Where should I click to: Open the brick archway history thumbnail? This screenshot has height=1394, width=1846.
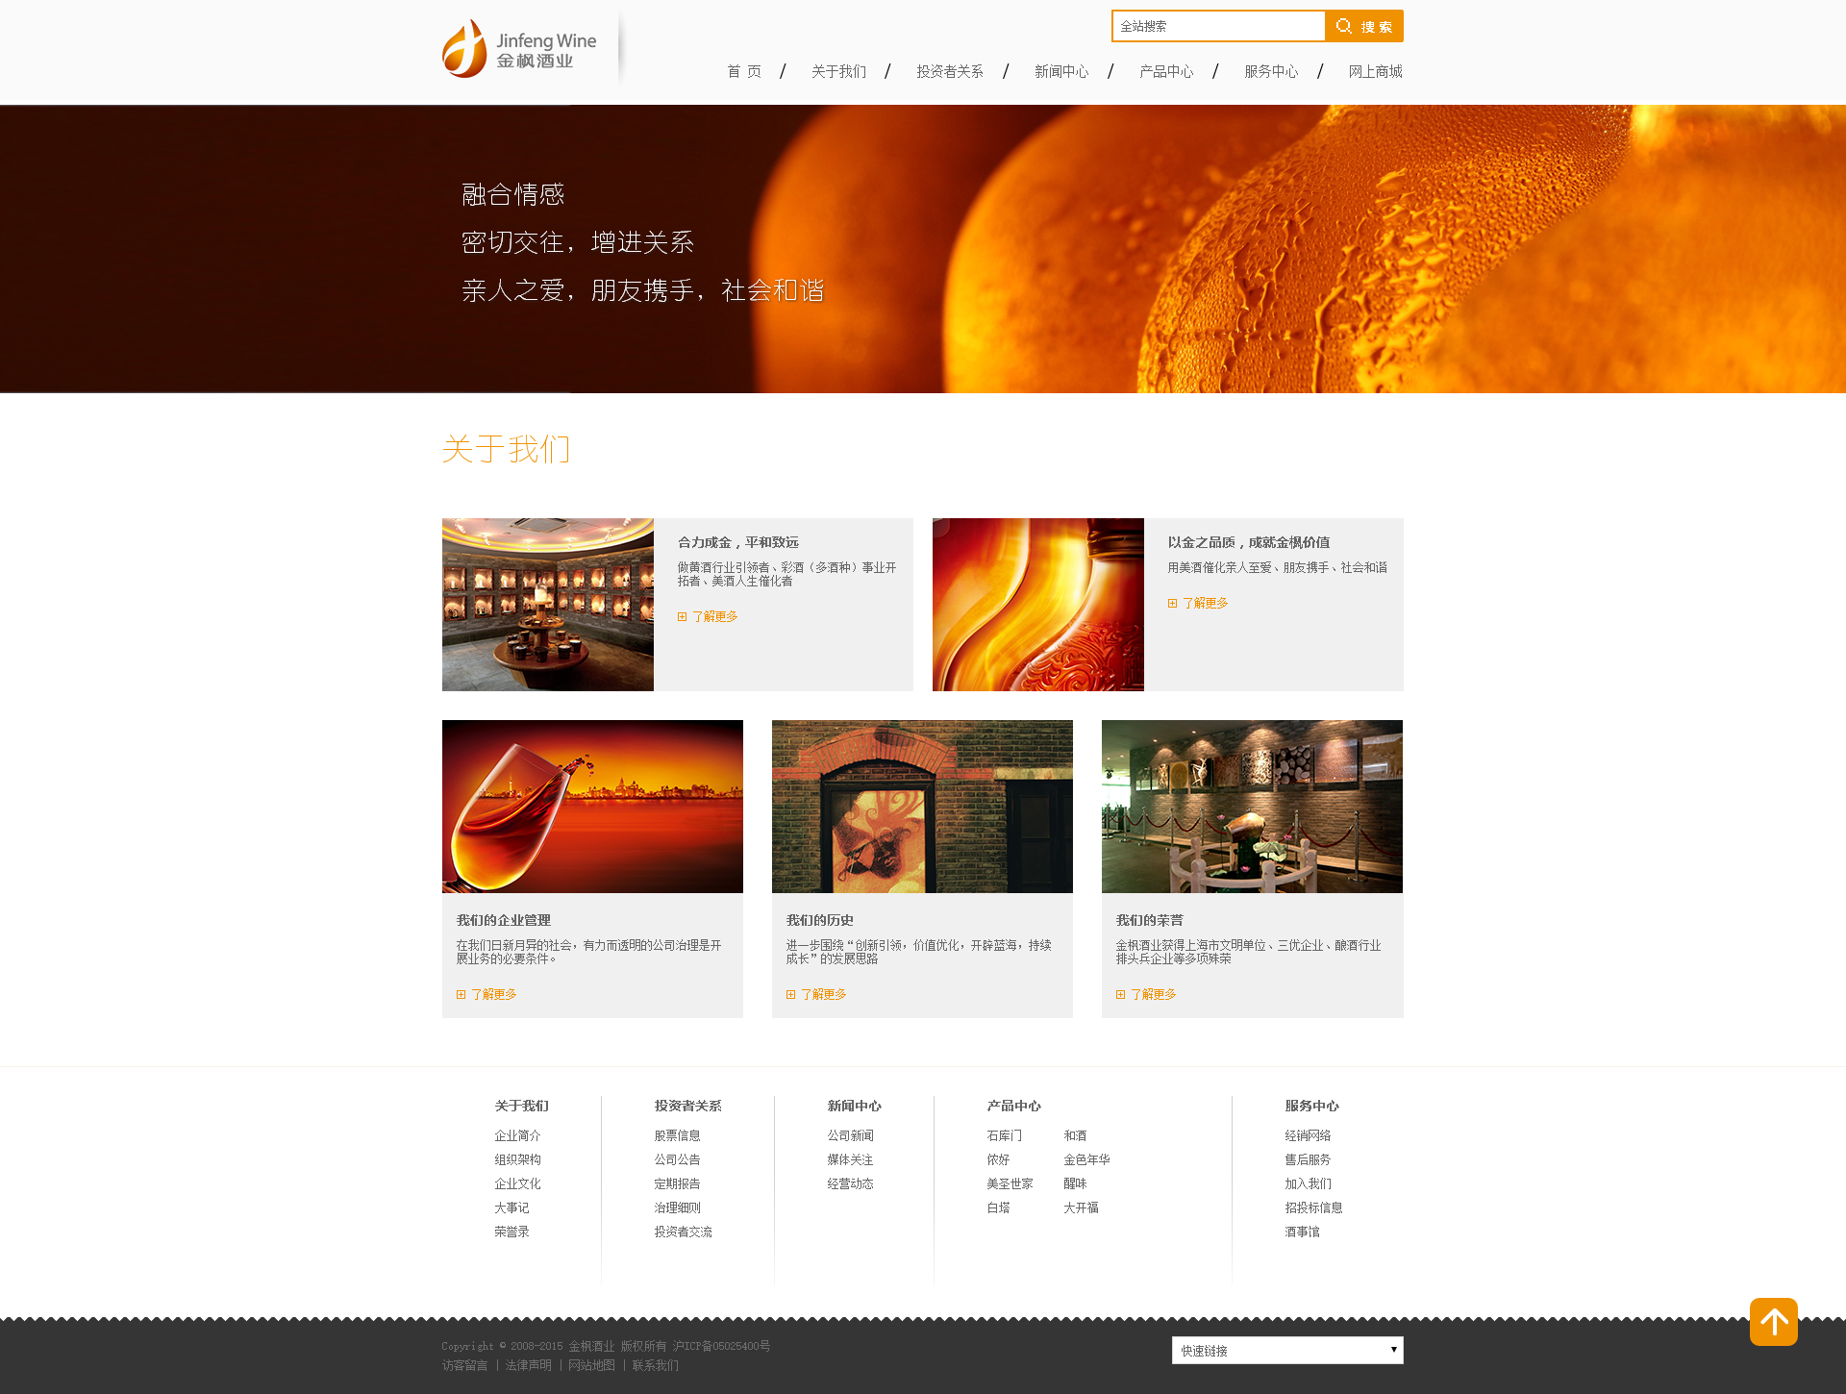coord(922,807)
